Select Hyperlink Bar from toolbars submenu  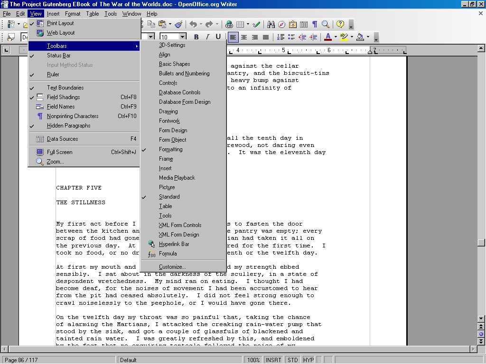coord(174,244)
